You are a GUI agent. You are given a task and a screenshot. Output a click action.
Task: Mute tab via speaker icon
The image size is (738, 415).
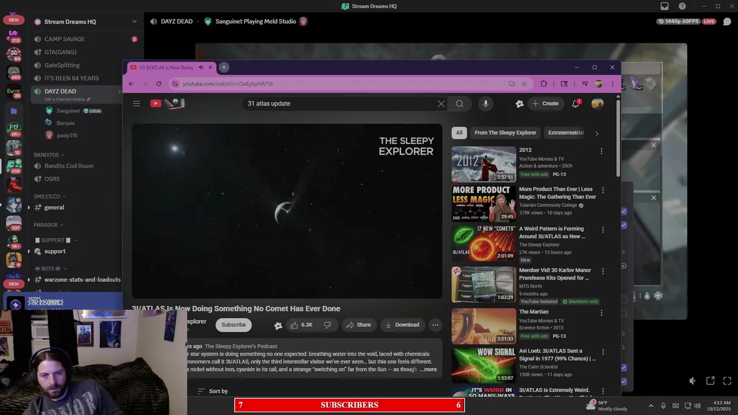pos(201,67)
